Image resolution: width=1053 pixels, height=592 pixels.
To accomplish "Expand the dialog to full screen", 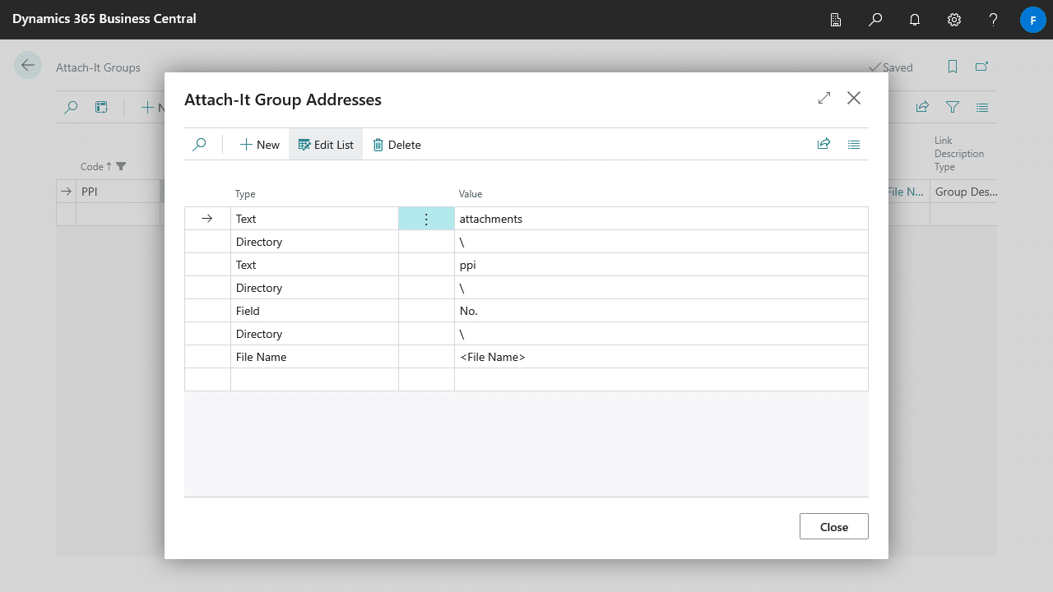I will point(824,99).
